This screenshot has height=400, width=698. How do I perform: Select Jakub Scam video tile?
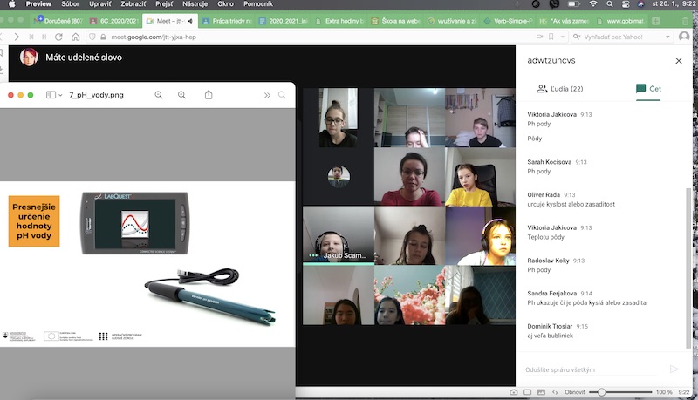(339, 234)
